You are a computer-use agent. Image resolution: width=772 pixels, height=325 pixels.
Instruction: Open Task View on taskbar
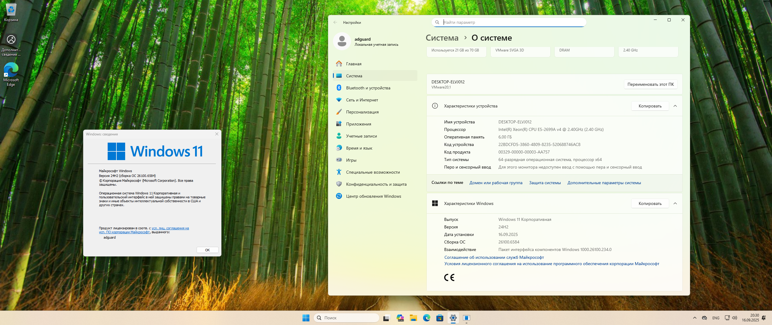pos(386,318)
